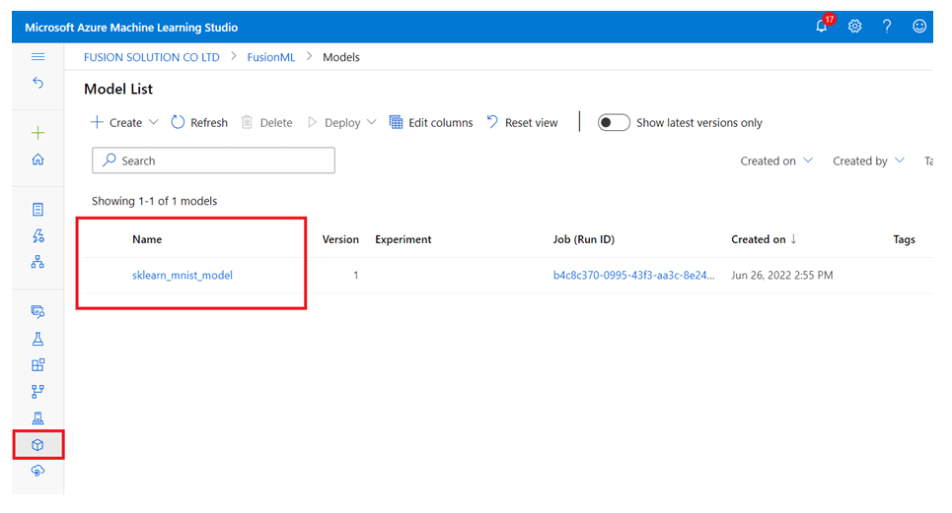Viewport: 952px width, 513px height.
Task: Click the Refresh button
Action: pyautogui.click(x=199, y=122)
